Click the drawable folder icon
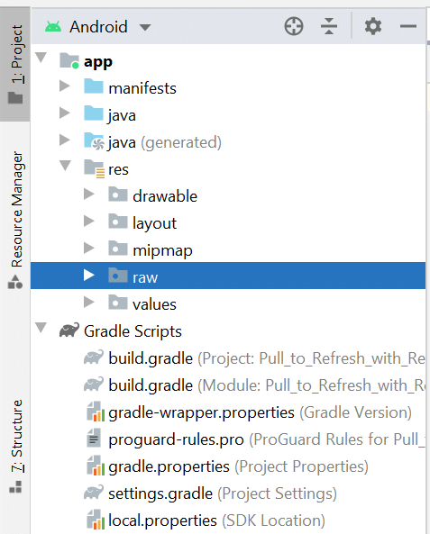This screenshot has height=534, width=430. point(118,195)
